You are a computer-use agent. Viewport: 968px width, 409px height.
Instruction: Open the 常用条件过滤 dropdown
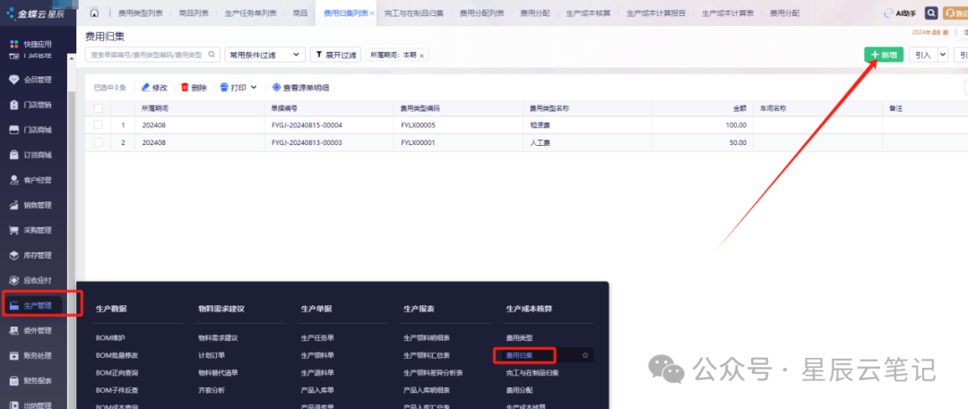264,55
